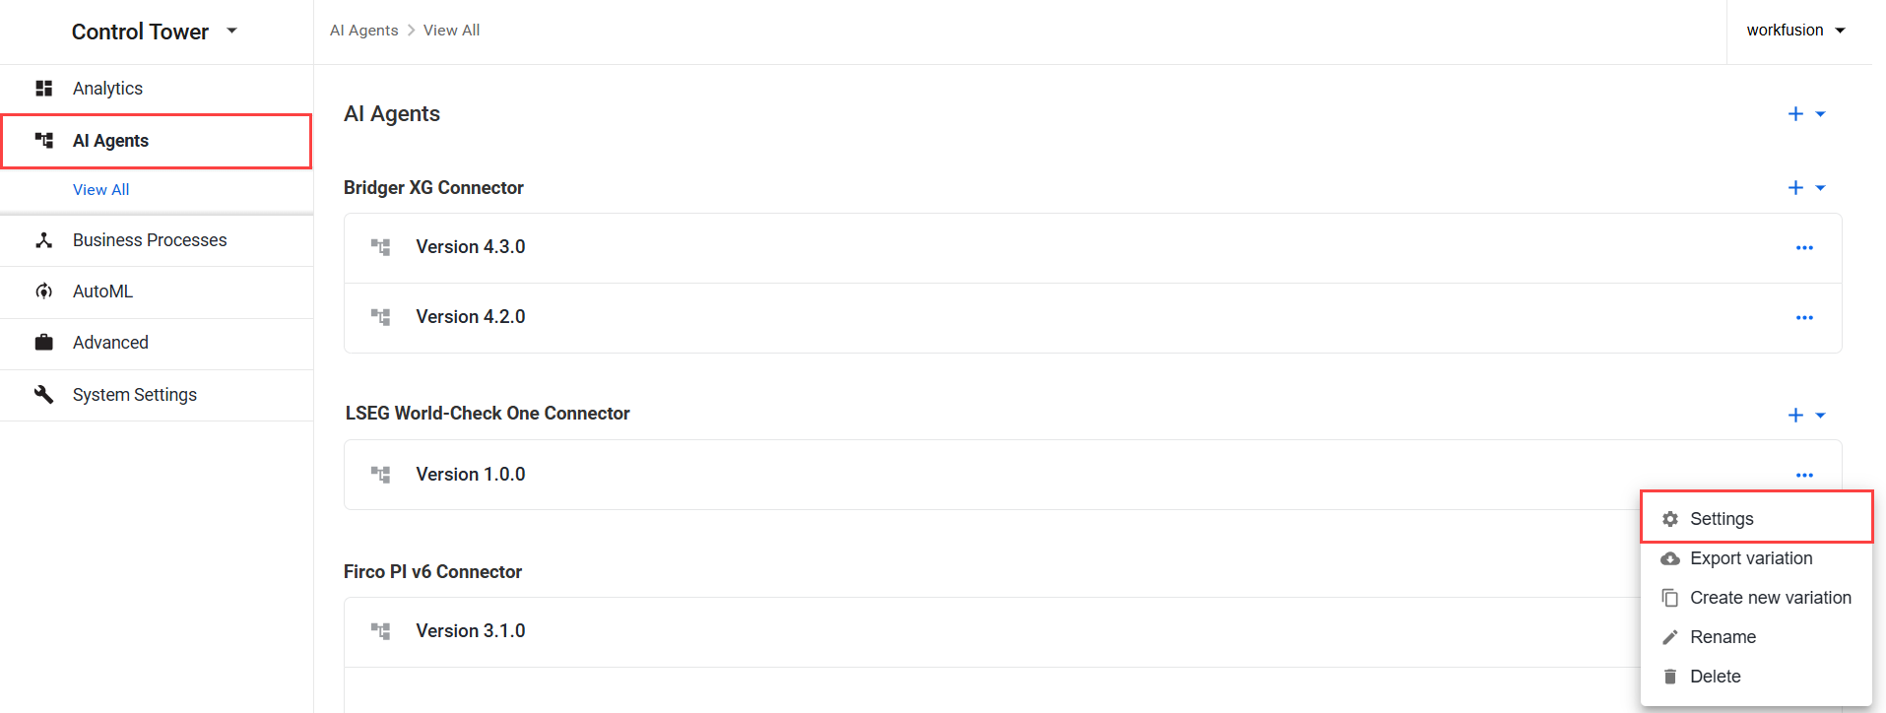
Task: Expand the Control Tower dropdown
Action: 232,31
